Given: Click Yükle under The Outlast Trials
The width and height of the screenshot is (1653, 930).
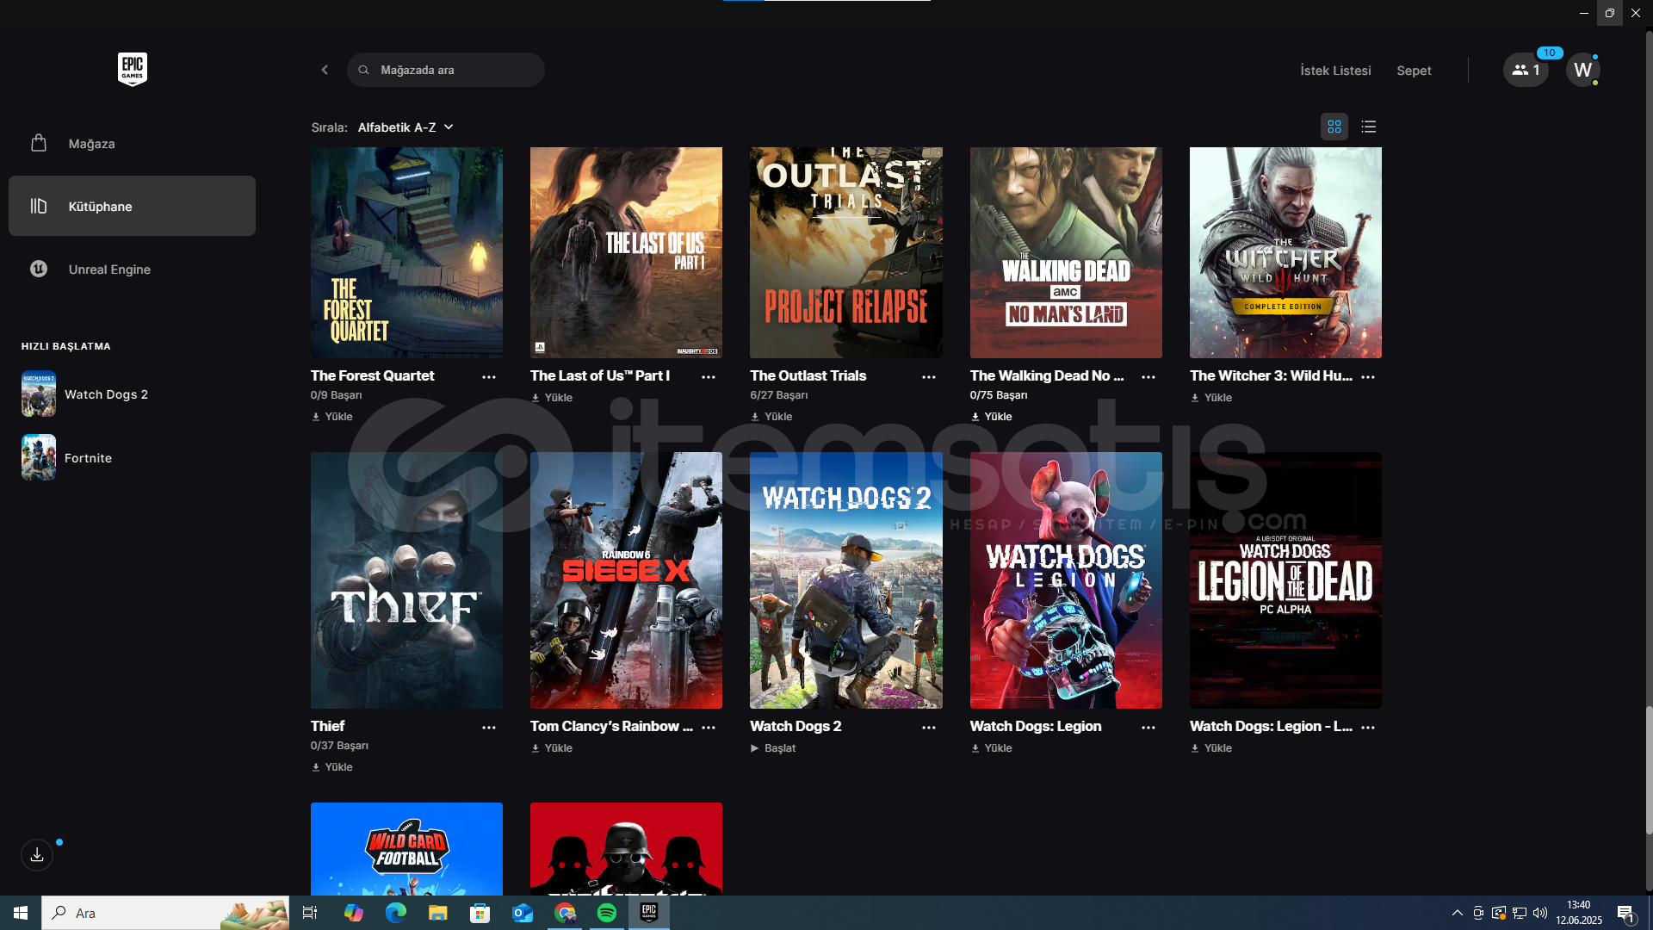Looking at the screenshot, I should [x=771, y=417].
